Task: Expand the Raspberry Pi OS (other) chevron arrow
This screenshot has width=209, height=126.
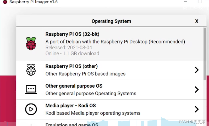Action: (197, 70)
